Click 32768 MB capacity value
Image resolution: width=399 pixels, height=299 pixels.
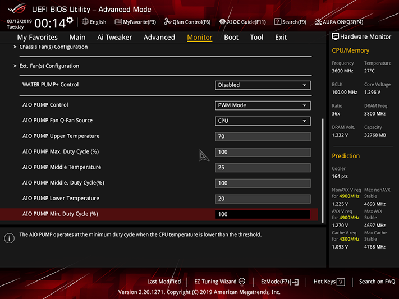(x=375, y=135)
